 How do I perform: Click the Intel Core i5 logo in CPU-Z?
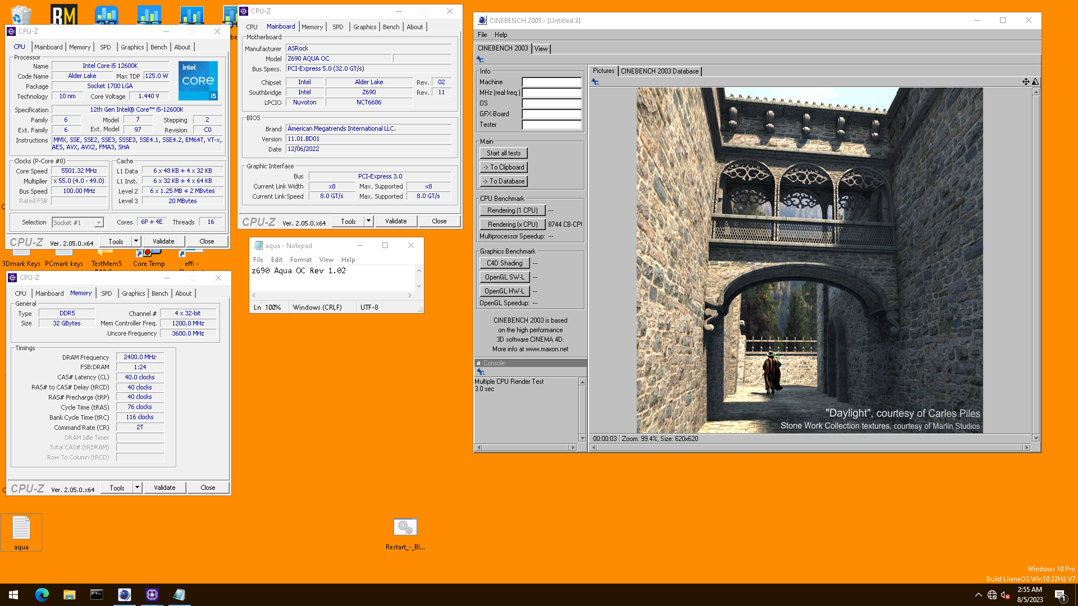pyautogui.click(x=198, y=81)
